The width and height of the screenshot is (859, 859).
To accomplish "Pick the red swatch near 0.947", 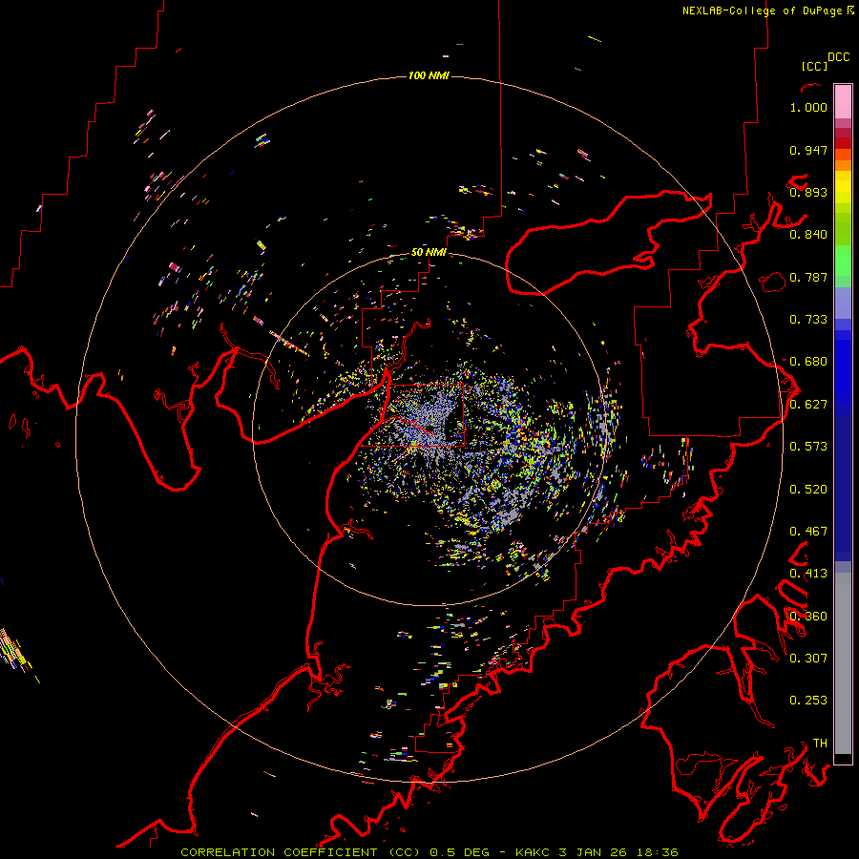I will tap(843, 143).
